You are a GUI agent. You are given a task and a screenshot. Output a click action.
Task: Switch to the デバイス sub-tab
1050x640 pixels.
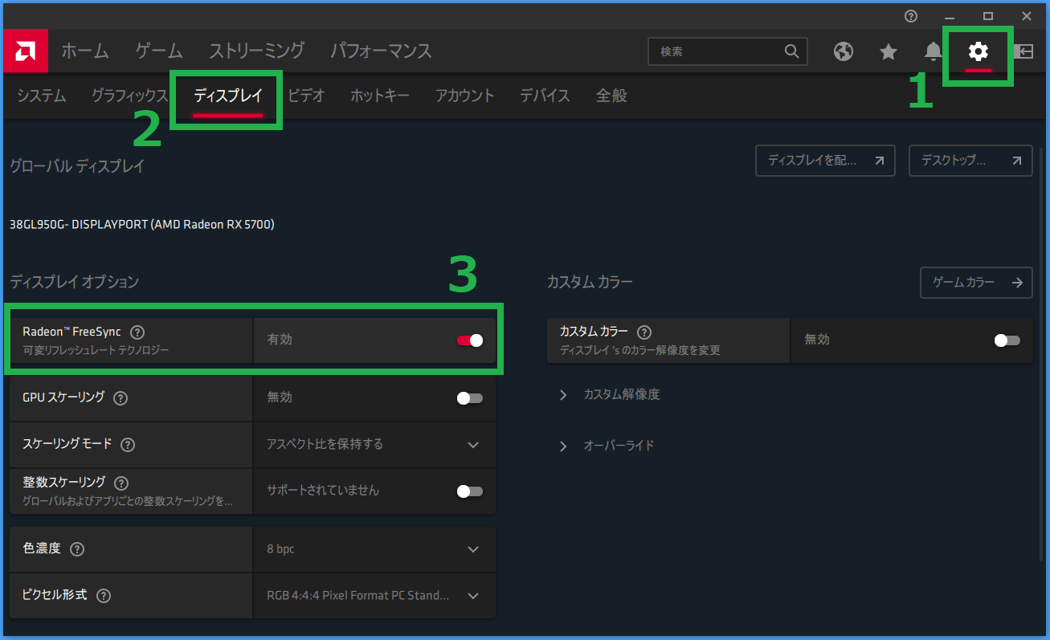(545, 96)
